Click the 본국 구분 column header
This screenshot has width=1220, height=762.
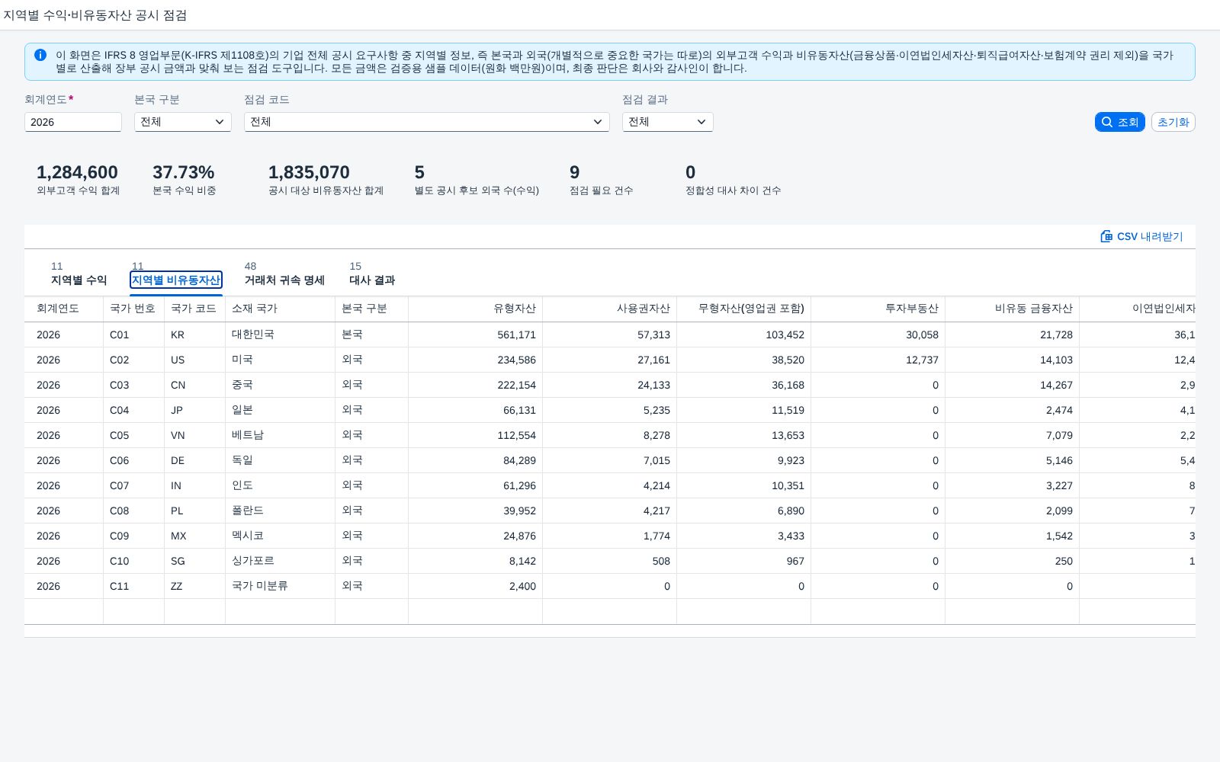(372, 309)
